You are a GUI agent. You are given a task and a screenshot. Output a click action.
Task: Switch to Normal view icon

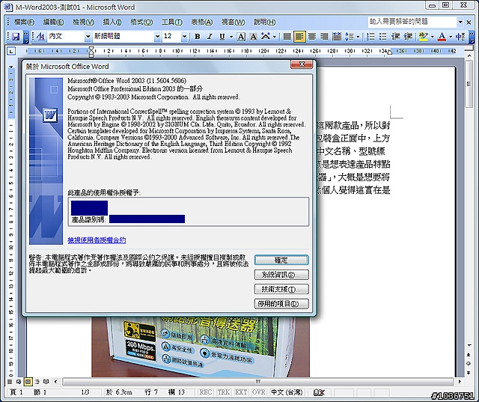pyautogui.click(x=10, y=382)
